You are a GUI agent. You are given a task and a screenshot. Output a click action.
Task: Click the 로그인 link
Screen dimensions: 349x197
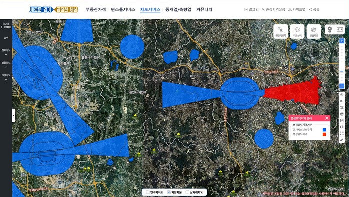251,9
